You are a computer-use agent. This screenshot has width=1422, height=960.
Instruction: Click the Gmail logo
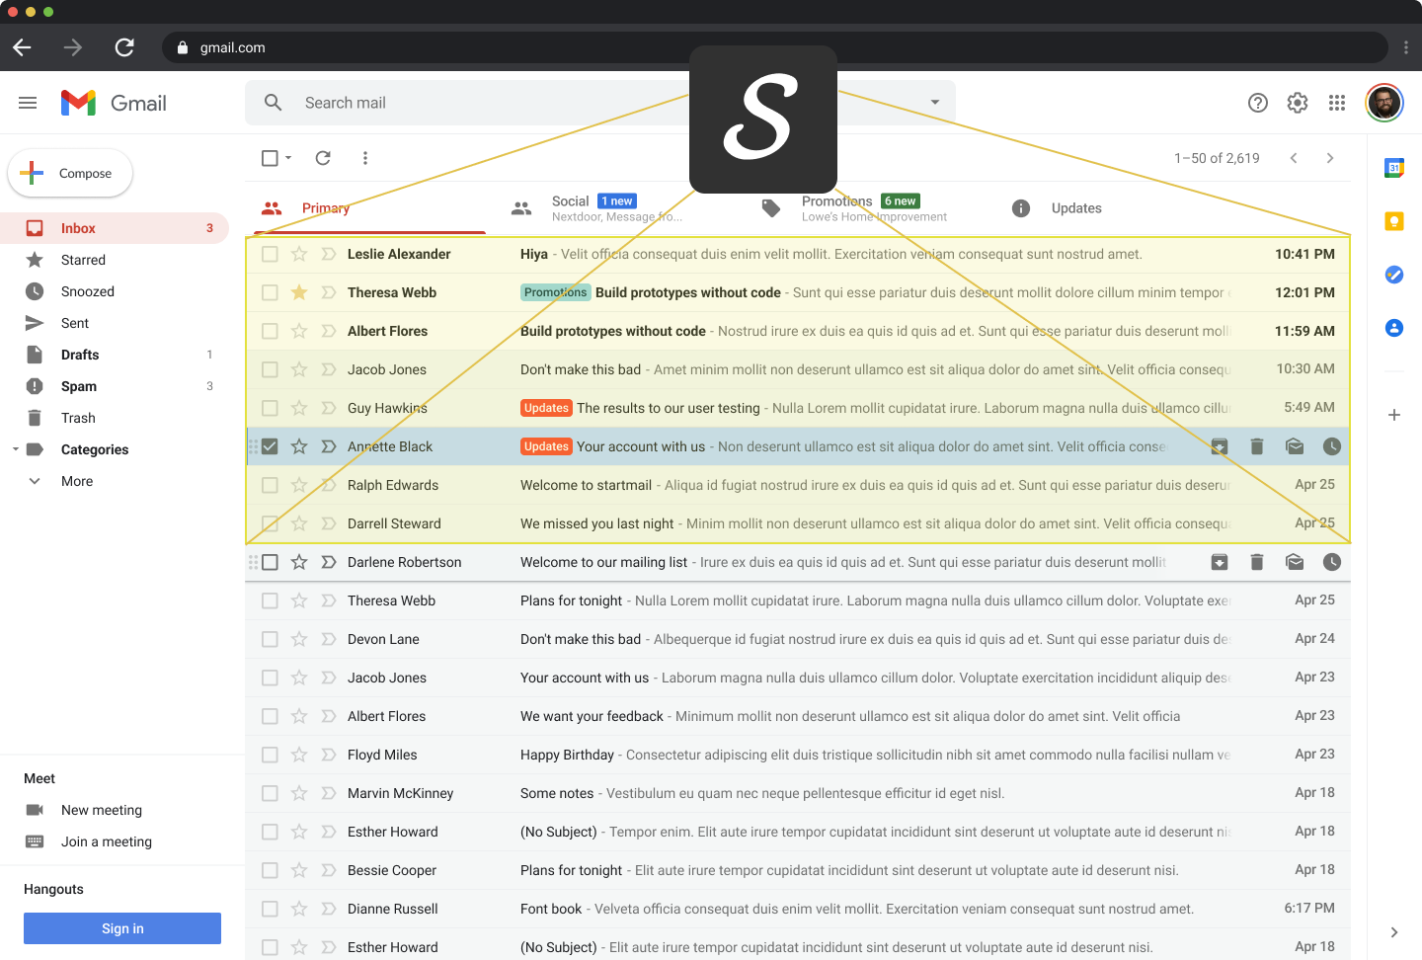[114, 103]
